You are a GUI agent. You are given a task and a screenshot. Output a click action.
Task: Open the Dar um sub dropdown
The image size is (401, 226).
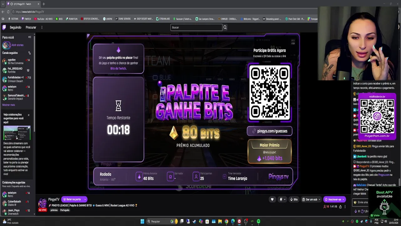tap(311, 199)
